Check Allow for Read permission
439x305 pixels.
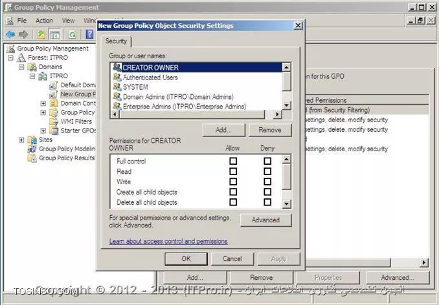233,171
